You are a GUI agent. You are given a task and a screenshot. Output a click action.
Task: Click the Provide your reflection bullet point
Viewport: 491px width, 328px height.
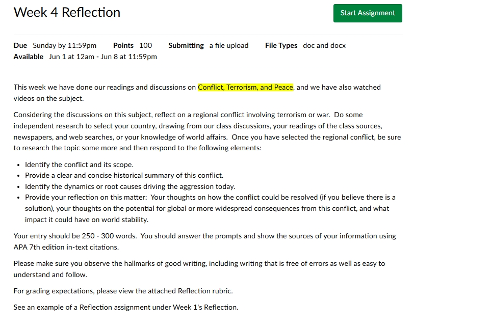[x=210, y=197]
